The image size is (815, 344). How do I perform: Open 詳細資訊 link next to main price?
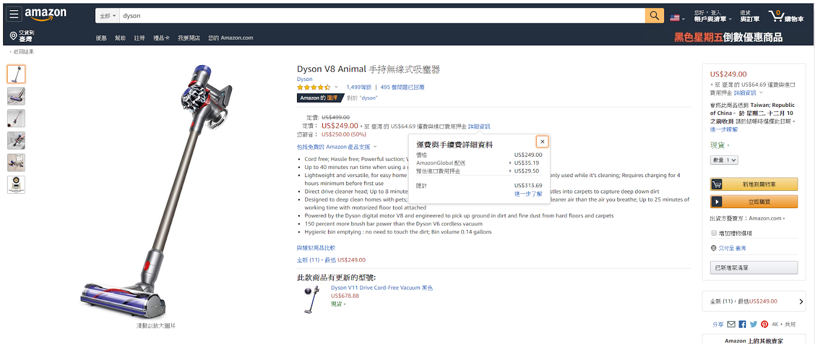[479, 127]
